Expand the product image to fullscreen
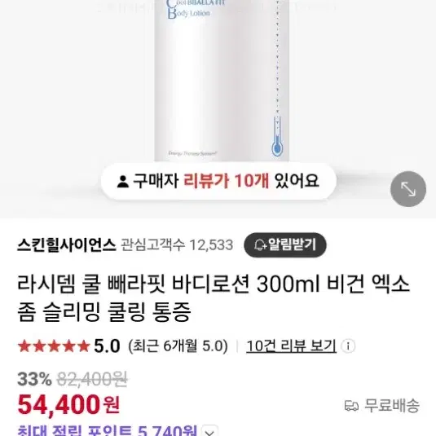The image size is (436, 436). pyautogui.click(x=408, y=189)
